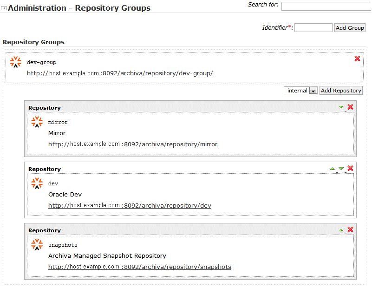
Task: Open the internal repository dropdown
Action: pyautogui.click(x=300, y=91)
